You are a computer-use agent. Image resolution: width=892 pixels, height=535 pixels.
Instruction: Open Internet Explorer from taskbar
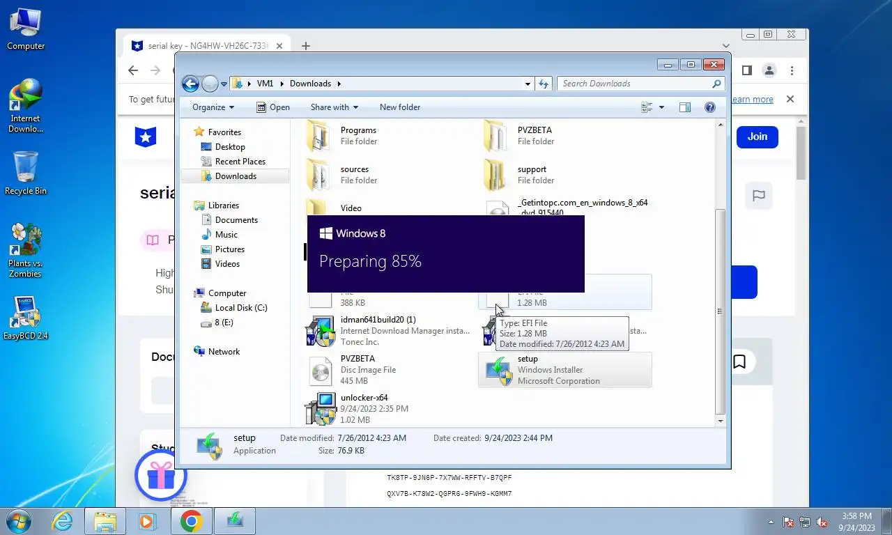click(x=62, y=521)
